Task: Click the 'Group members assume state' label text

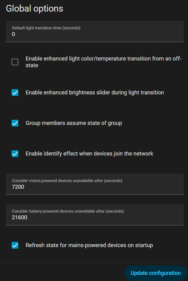Action: (74, 123)
